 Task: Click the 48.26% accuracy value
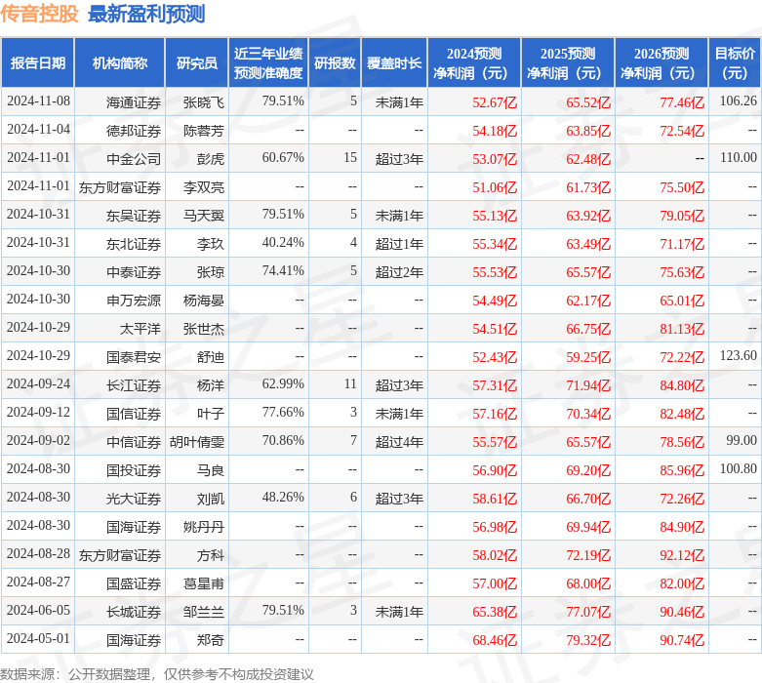click(x=283, y=498)
